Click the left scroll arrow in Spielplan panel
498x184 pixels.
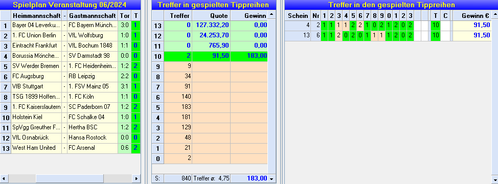click(4, 178)
